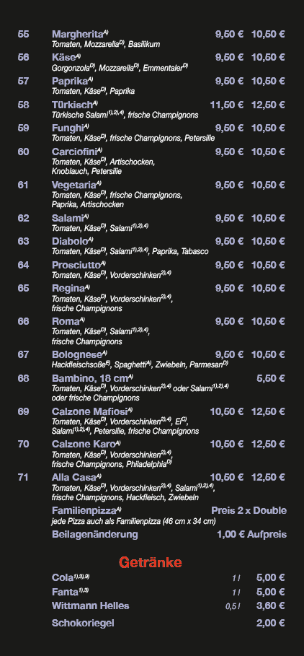Click the red Getränke heading

coord(151,562)
